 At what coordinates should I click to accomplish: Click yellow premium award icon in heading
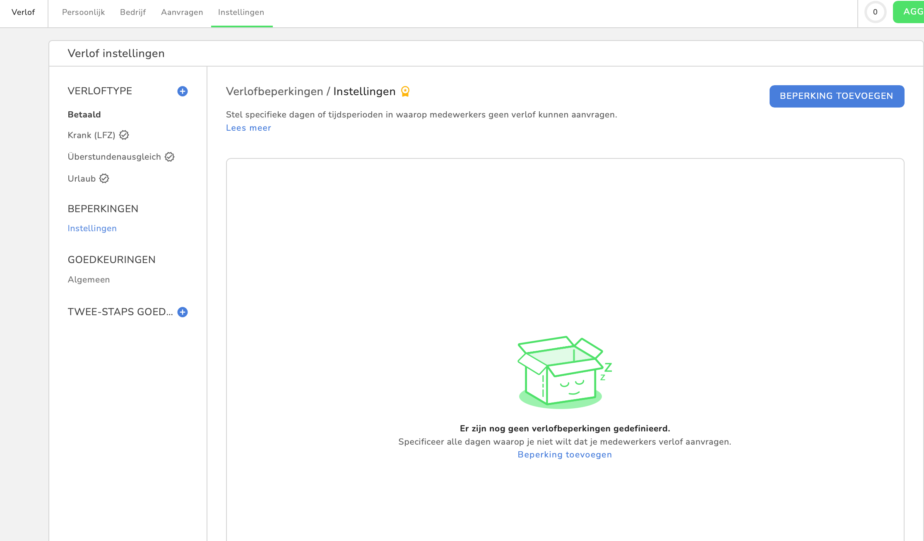click(x=405, y=91)
